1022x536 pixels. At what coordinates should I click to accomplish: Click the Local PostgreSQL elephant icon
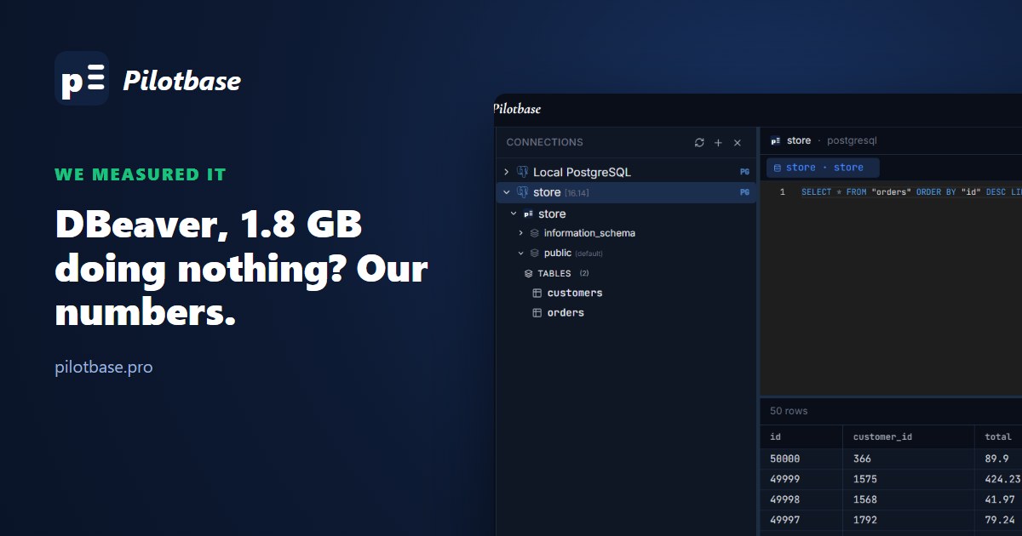(x=522, y=172)
